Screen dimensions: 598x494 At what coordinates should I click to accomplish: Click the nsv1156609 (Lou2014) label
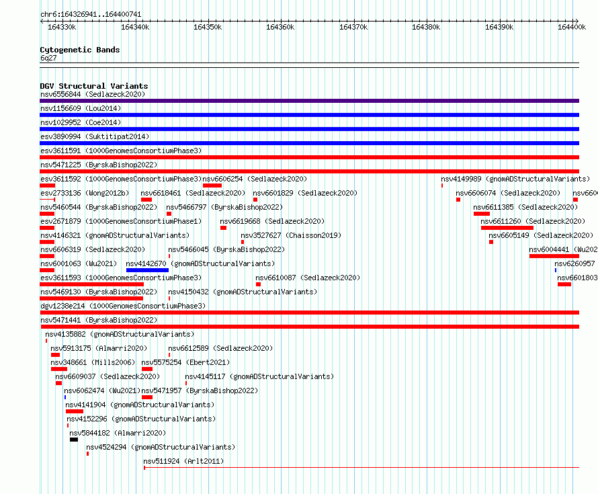click(81, 108)
